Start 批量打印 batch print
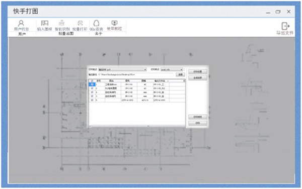Viewport: 302px width, 189px height. (x=80, y=25)
